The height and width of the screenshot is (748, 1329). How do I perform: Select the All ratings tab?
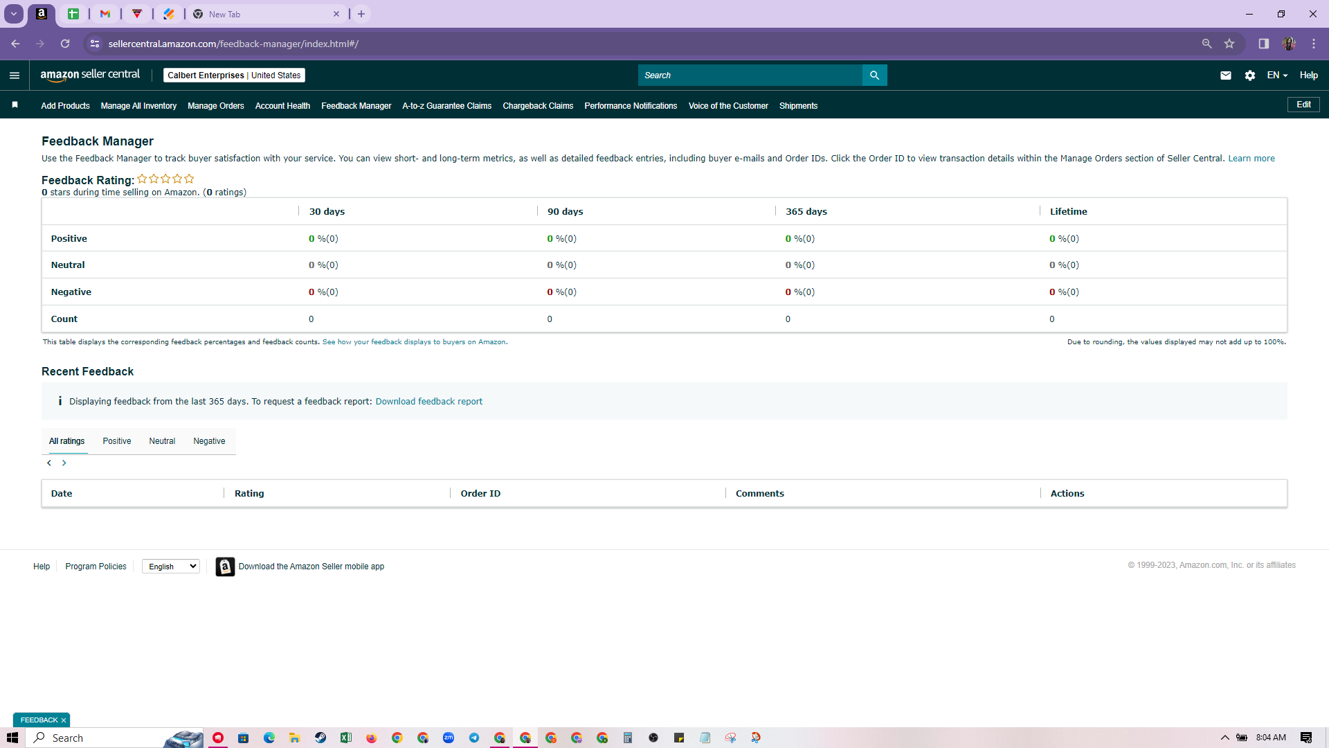[x=67, y=441]
